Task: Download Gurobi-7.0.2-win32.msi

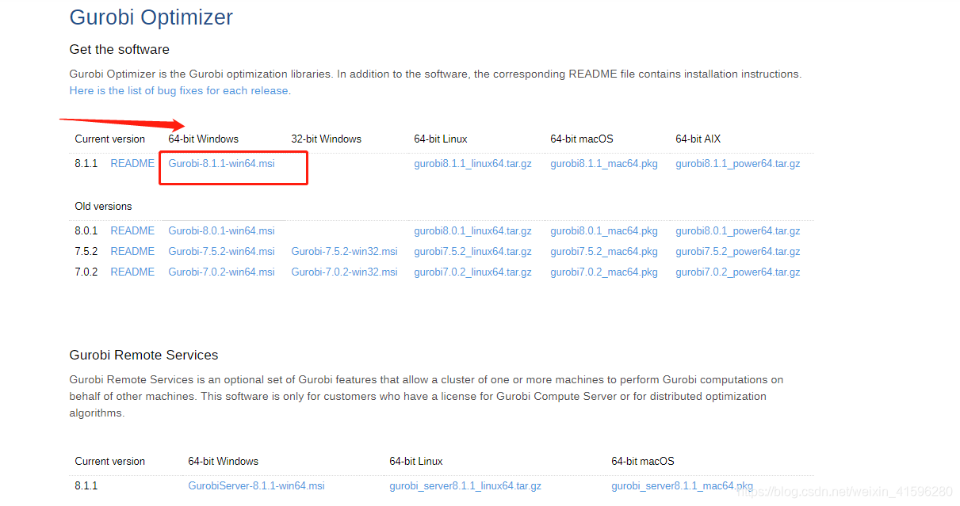Action: [344, 272]
